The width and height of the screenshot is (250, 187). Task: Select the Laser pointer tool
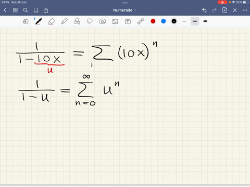[141, 21]
